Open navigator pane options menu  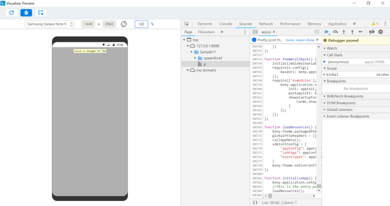coord(245,32)
